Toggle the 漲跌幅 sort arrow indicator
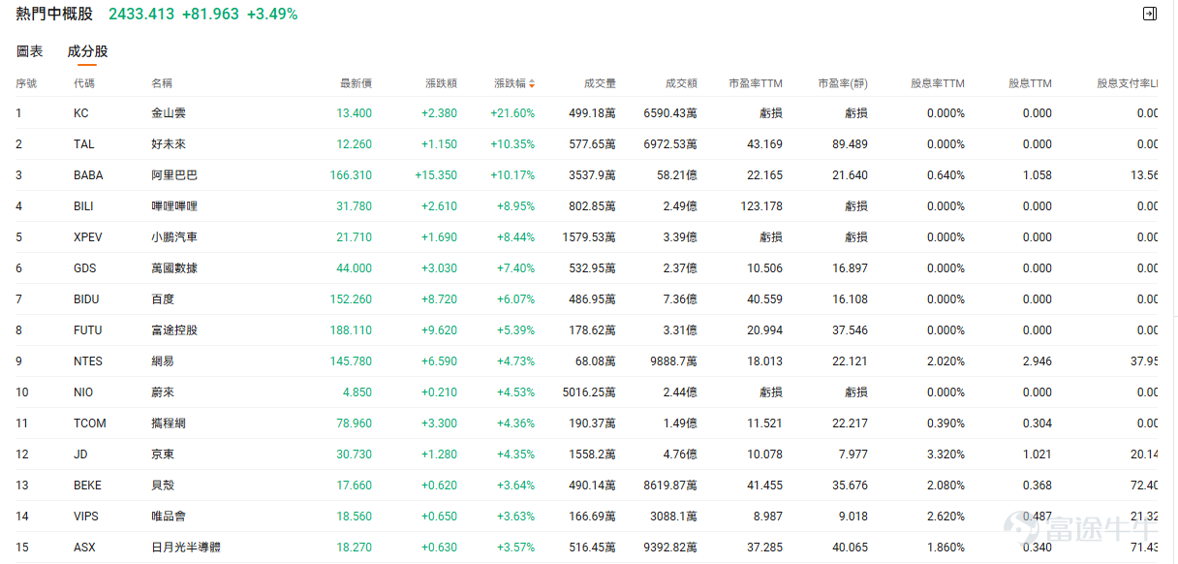Viewport: 1178px width, 564px height. click(x=532, y=83)
